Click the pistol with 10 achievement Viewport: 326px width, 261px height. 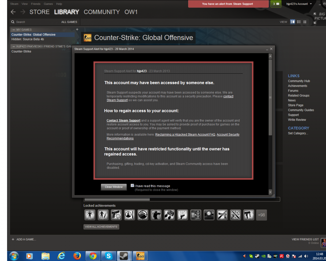pyautogui.click(x=116, y=215)
